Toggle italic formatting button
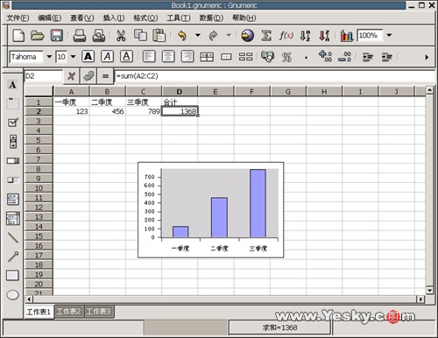The image size is (438, 338). 107,56
